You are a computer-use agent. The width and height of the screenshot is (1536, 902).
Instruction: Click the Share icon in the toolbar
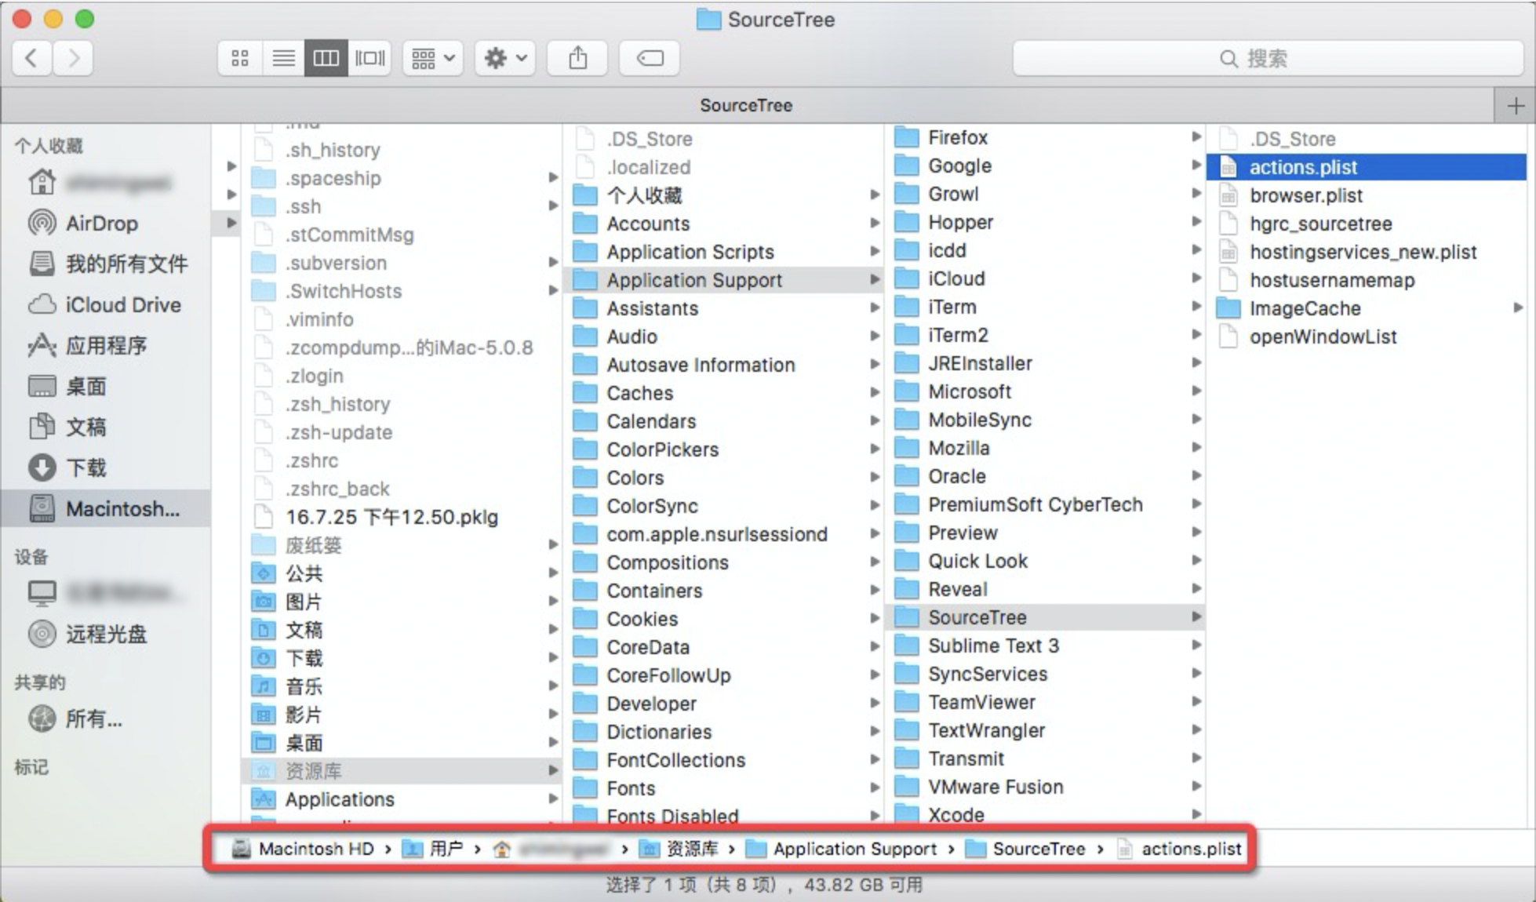578,57
